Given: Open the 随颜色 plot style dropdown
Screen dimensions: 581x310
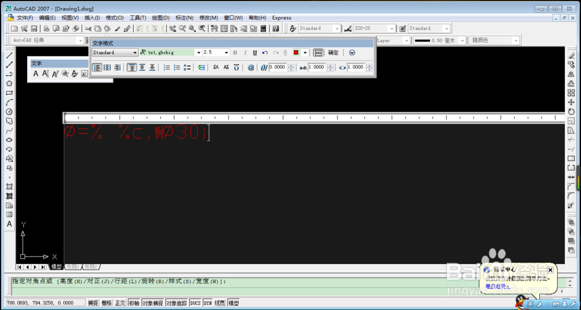Looking at the screenshot, I should click(515, 40).
